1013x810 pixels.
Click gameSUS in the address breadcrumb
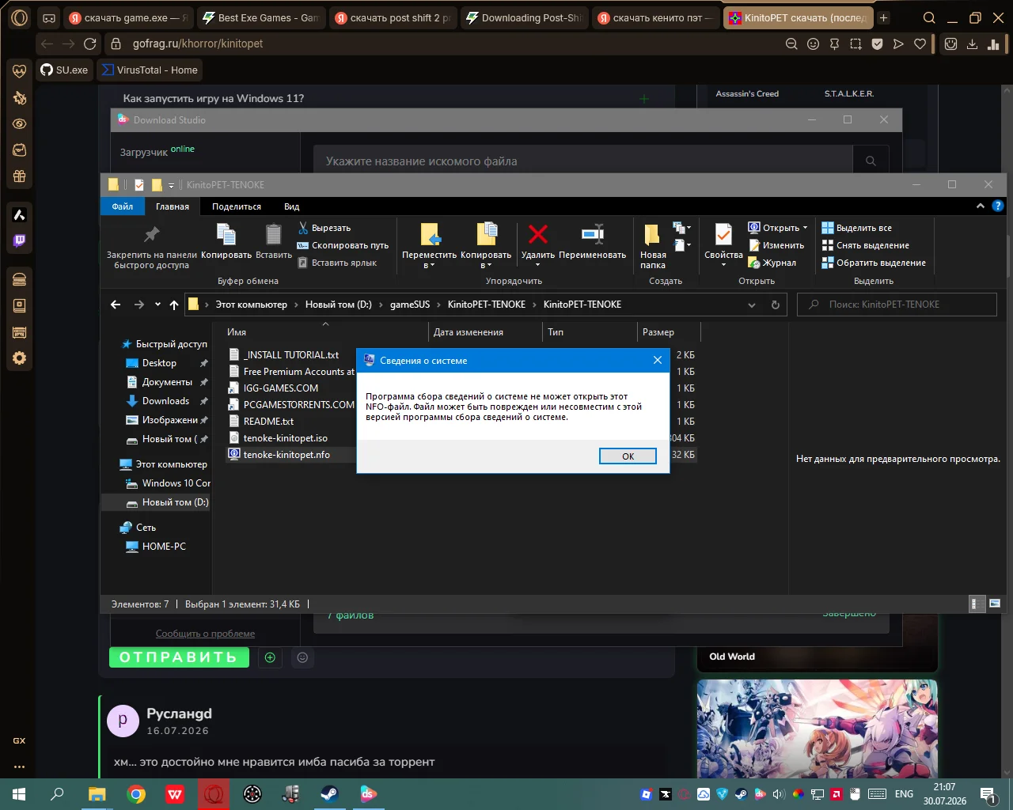coord(410,305)
